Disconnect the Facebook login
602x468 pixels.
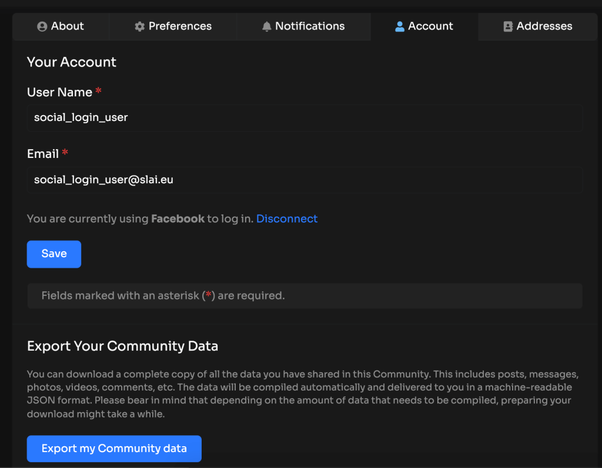(287, 218)
